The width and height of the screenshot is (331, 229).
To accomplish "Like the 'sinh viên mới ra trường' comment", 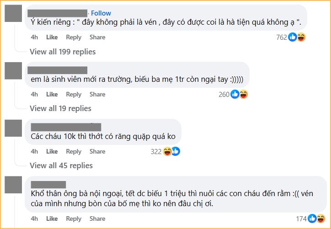I will (52, 94).
